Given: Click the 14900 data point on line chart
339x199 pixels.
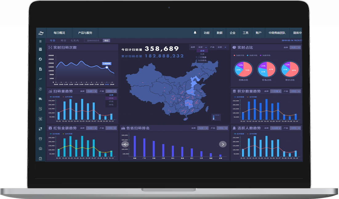Looking at the screenshot, I should click(107, 67).
